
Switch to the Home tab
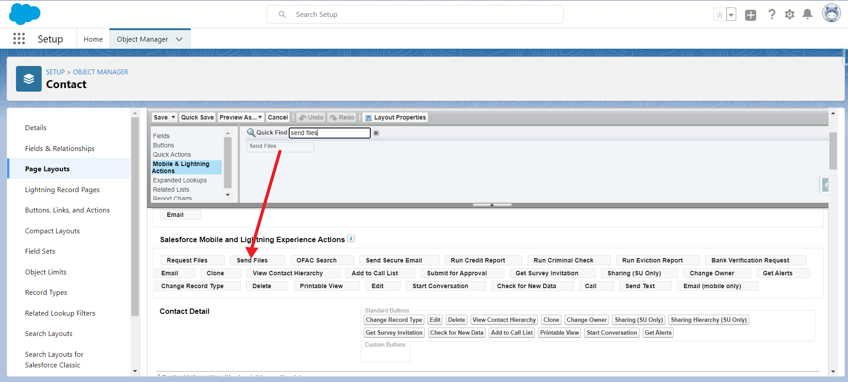[x=93, y=39]
